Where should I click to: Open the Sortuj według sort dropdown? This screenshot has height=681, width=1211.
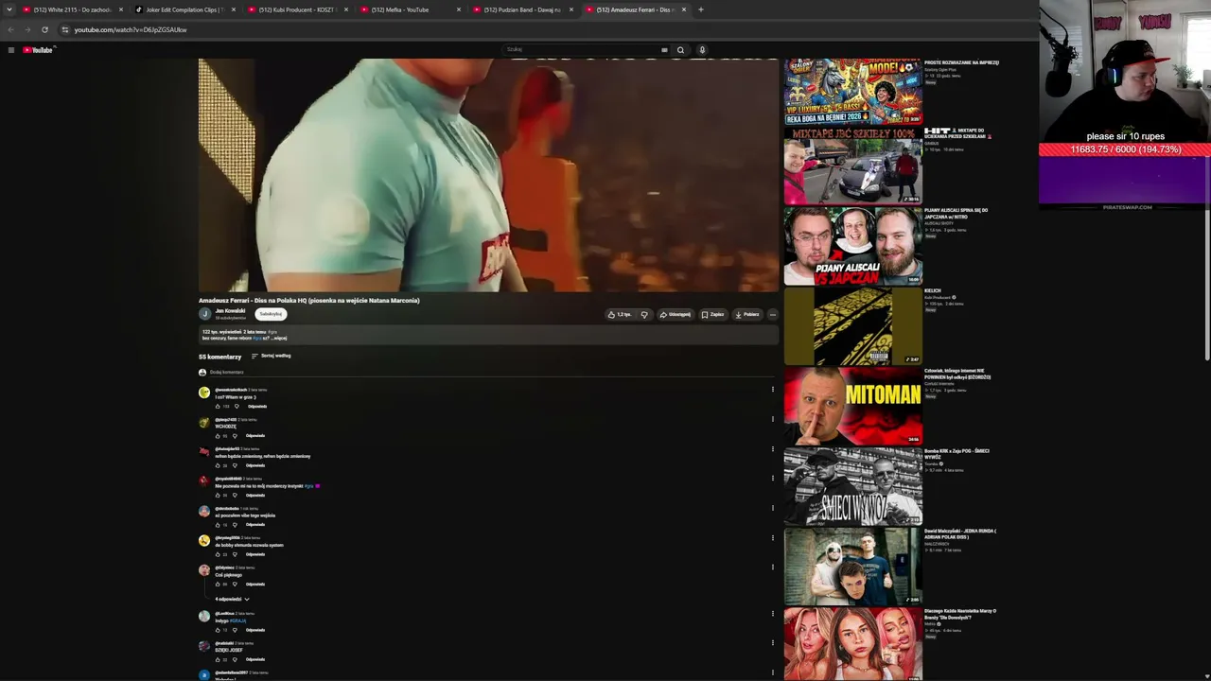click(x=271, y=356)
